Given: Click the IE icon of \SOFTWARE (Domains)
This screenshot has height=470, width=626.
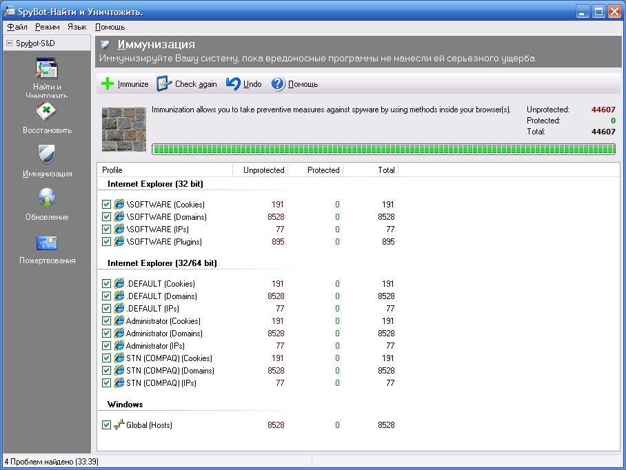Looking at the screenshot, I should coord(119,216).
